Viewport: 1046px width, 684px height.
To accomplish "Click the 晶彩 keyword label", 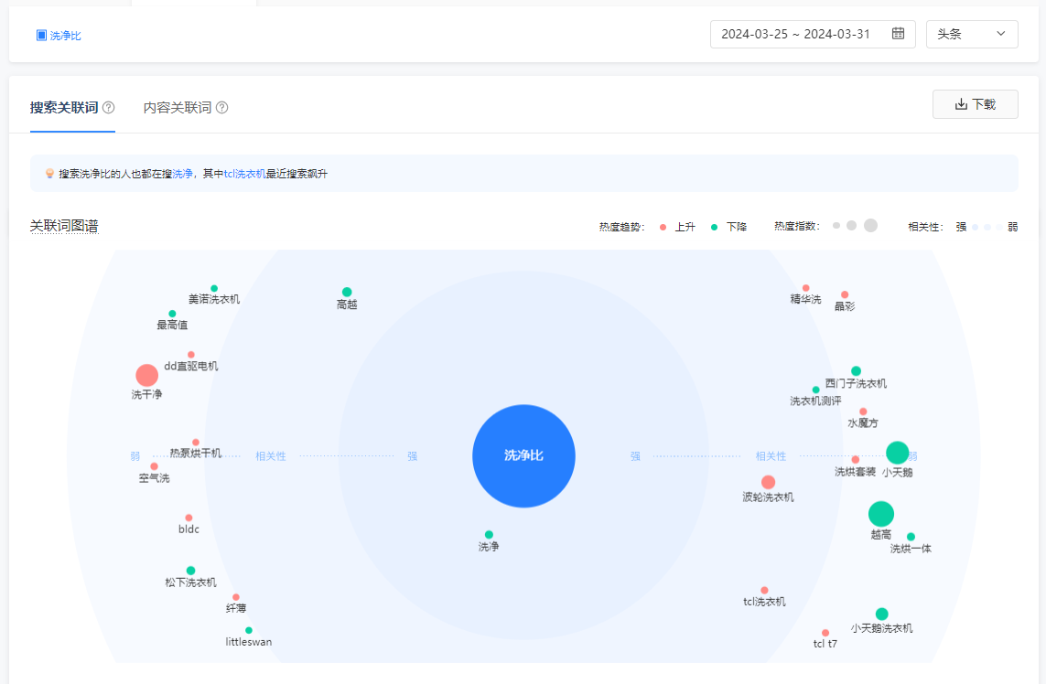I will point(845,306).
